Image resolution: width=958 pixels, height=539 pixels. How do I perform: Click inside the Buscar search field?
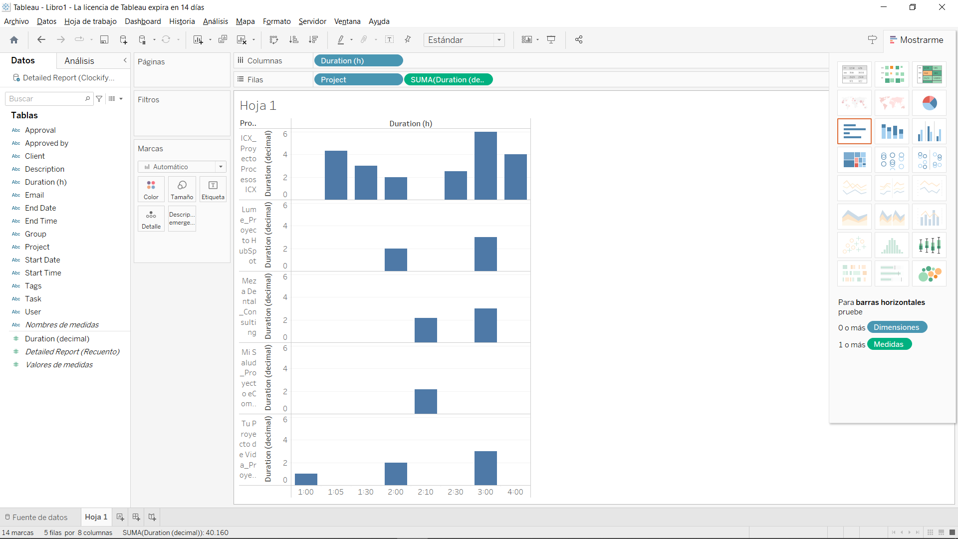pos(45,98)
